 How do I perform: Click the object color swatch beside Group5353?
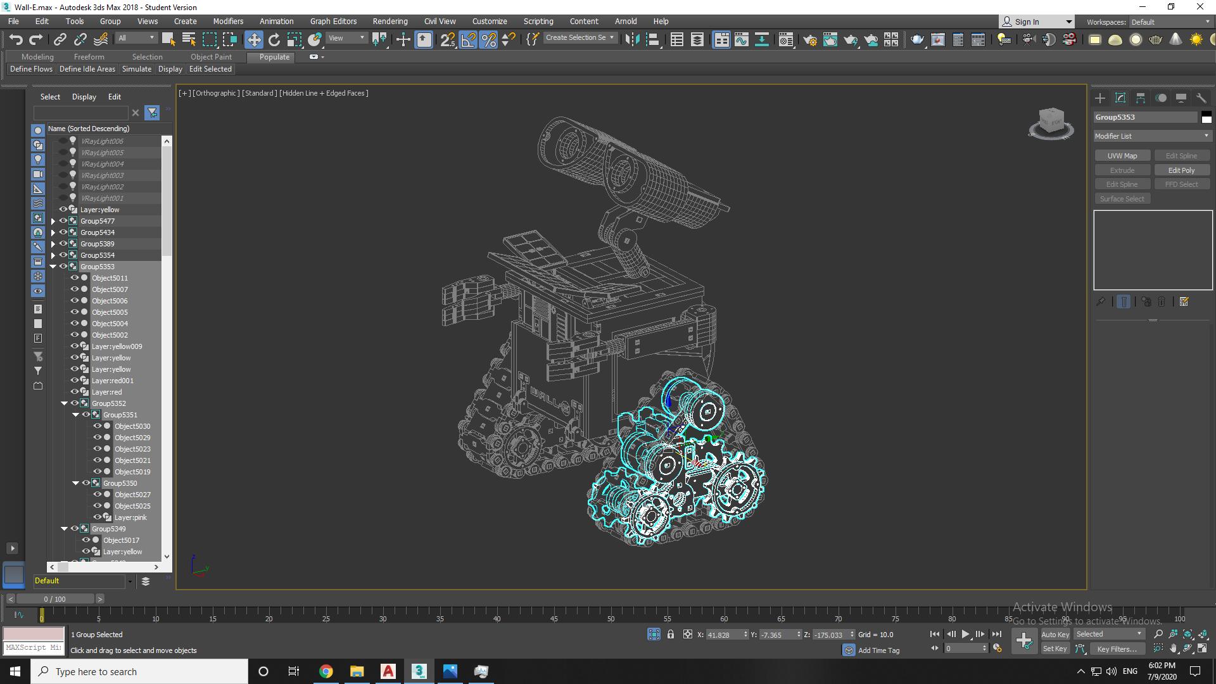(x=1206, y=117)
